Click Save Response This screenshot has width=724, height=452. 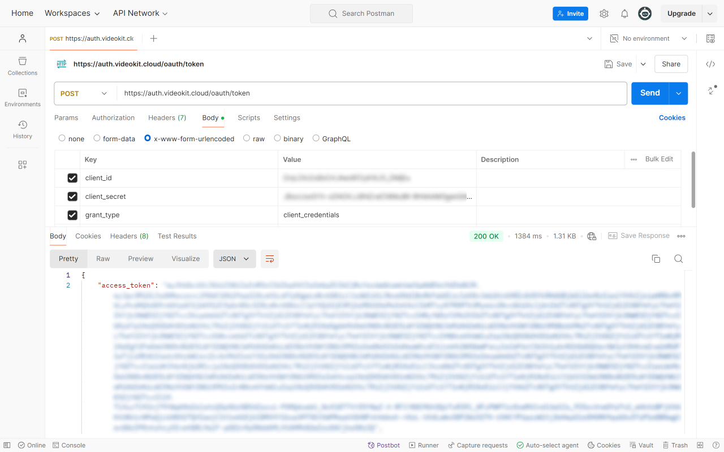point(639,236)
